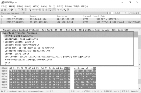Toggle packet list colorization

[54, 10]
